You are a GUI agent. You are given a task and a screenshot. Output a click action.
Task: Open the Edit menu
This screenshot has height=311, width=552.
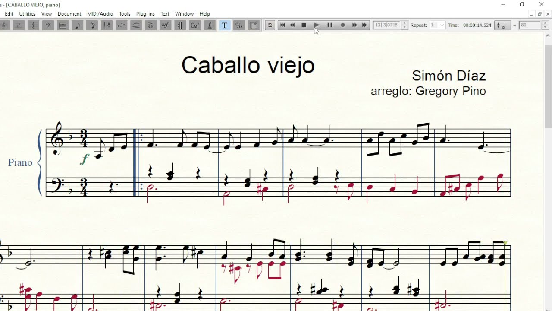tap(9, 14)
